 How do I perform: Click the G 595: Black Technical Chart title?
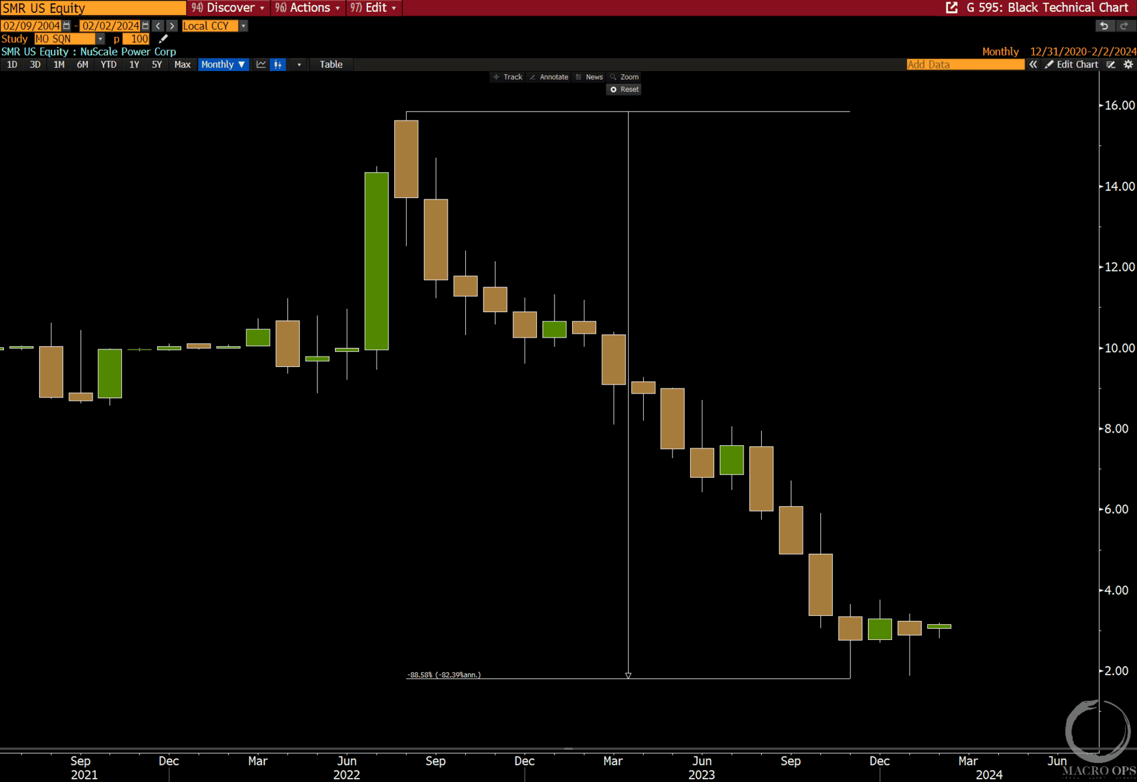coord(1046,8)
